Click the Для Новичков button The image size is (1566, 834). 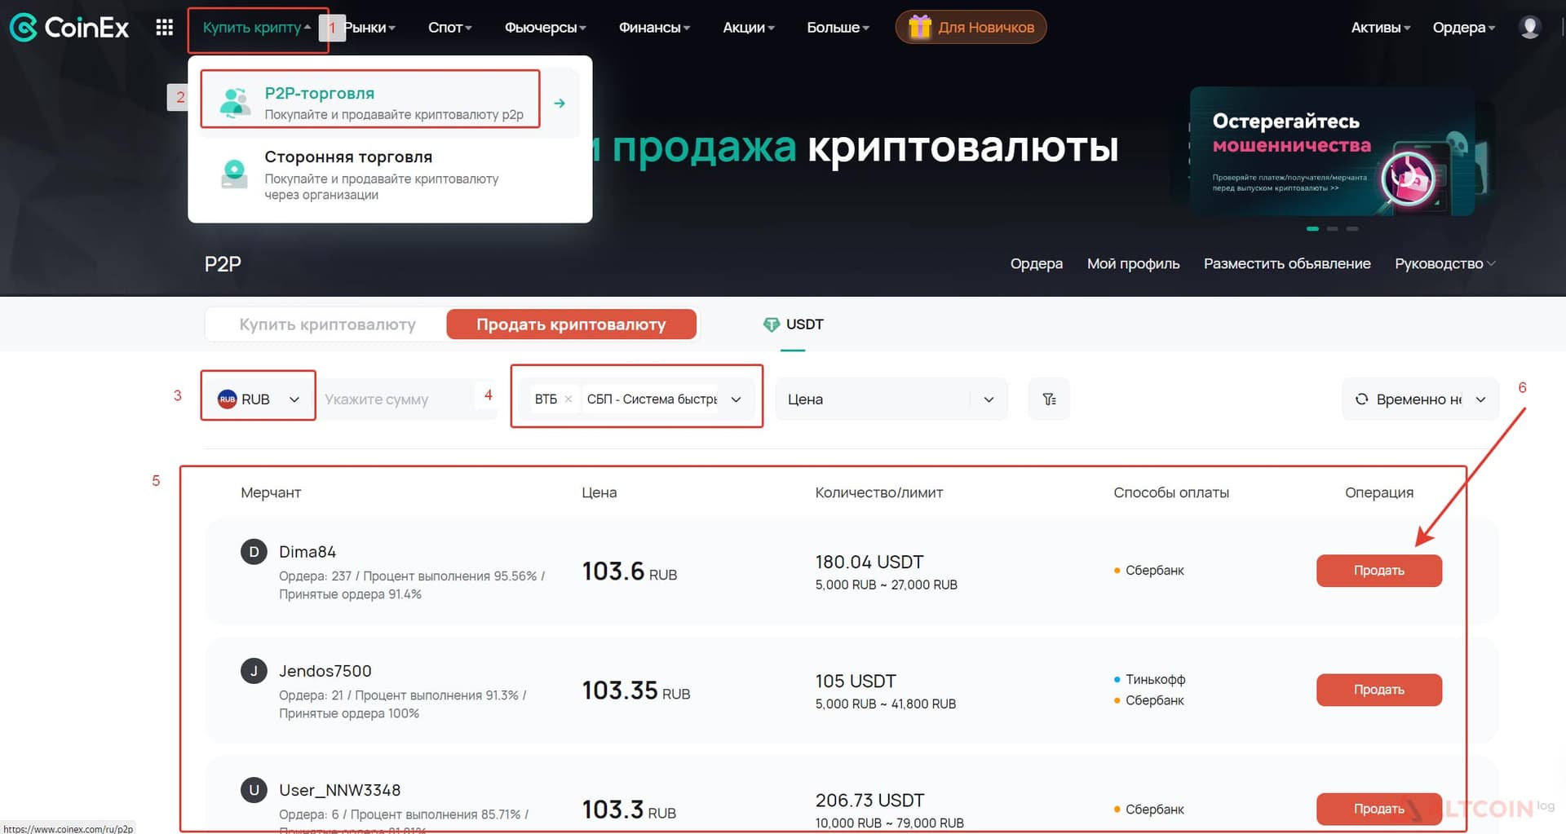[x=971, y=27]
